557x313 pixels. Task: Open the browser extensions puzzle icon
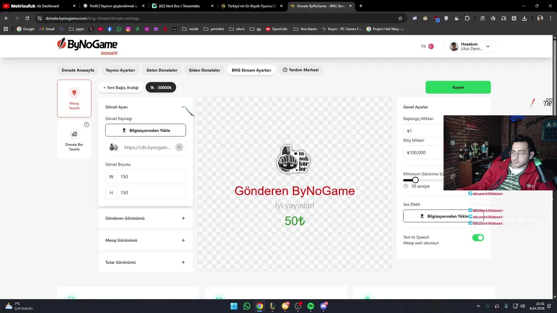pos(467,18)
